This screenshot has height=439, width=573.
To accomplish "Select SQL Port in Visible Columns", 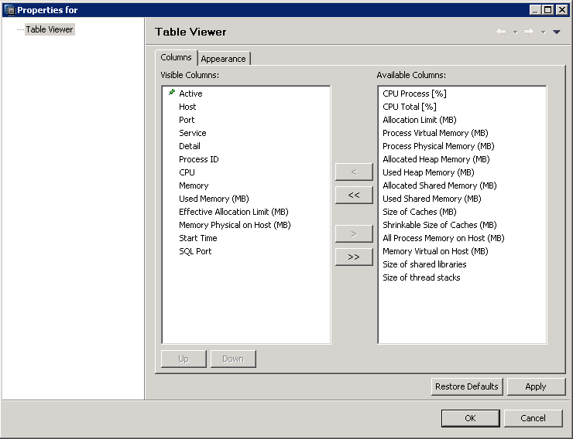I will coord(195,251).
